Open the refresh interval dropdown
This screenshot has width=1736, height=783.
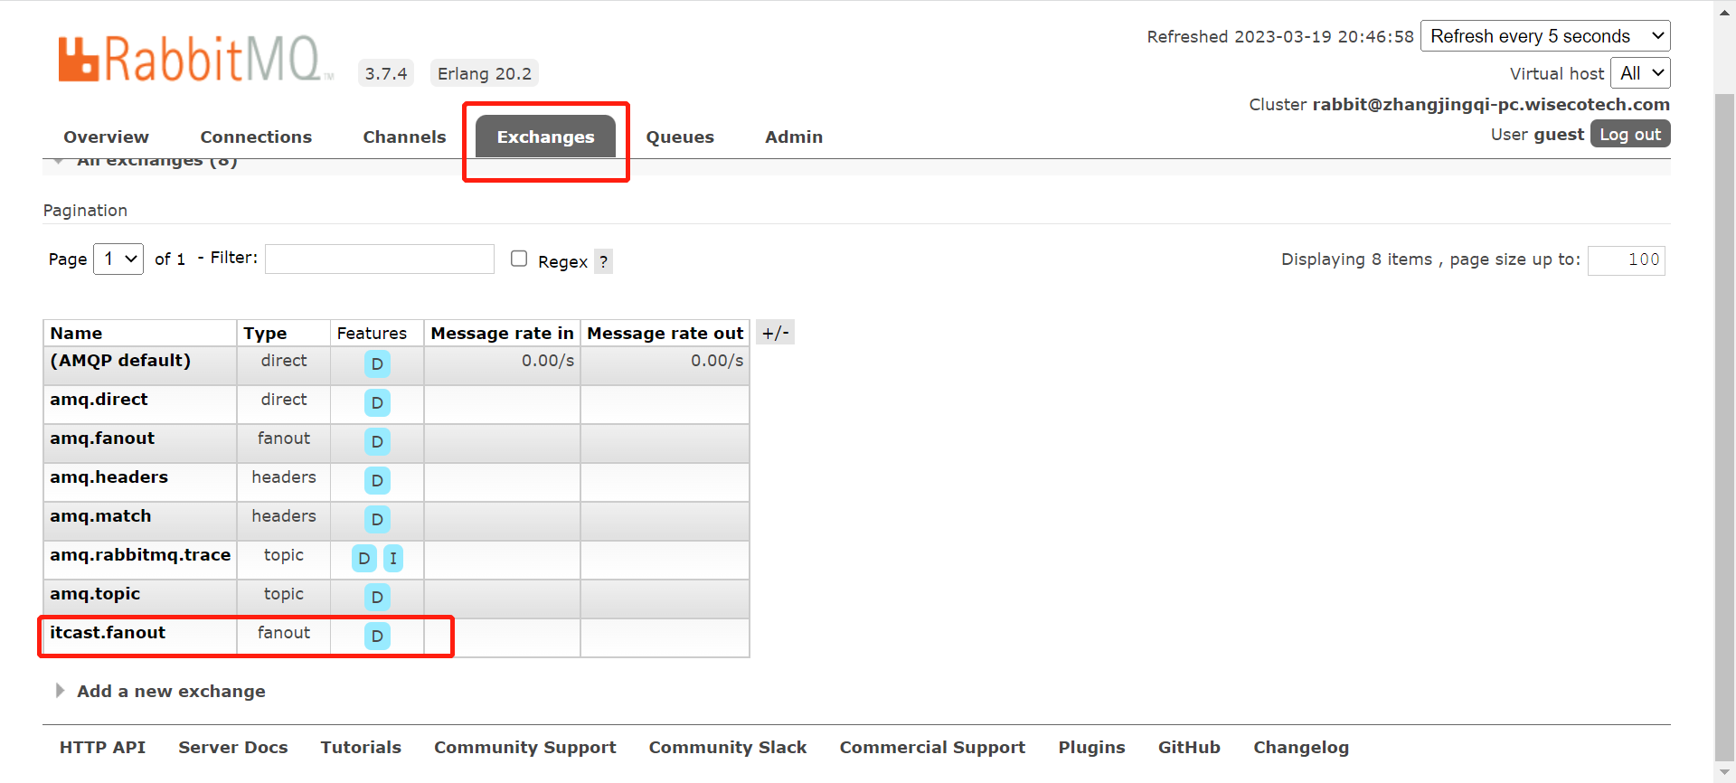point(1545,36)
